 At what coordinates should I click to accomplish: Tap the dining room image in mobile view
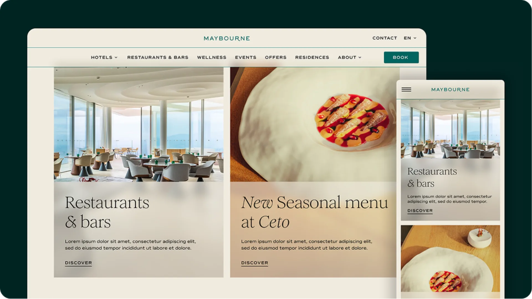click(450, 129)
